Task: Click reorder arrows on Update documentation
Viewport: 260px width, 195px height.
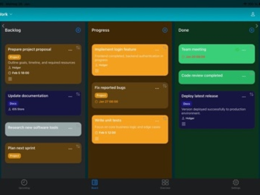Action: tap(78, 94)
